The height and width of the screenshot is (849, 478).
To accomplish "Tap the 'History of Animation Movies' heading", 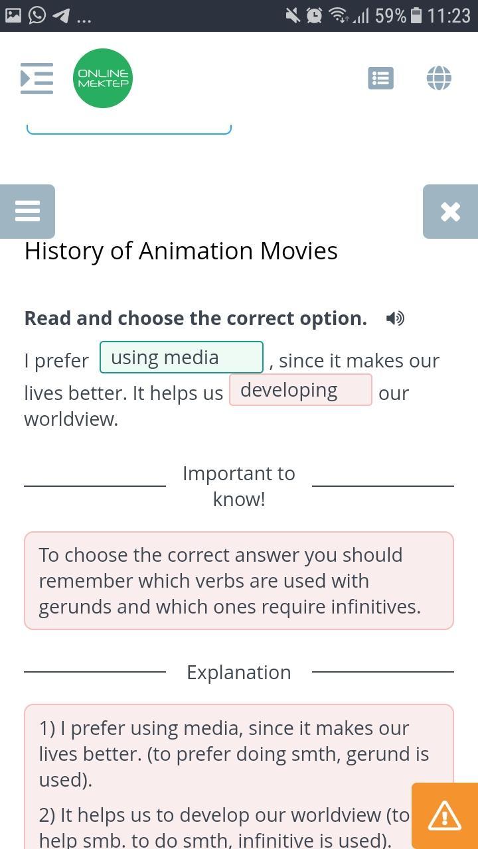I will [181, 251].
